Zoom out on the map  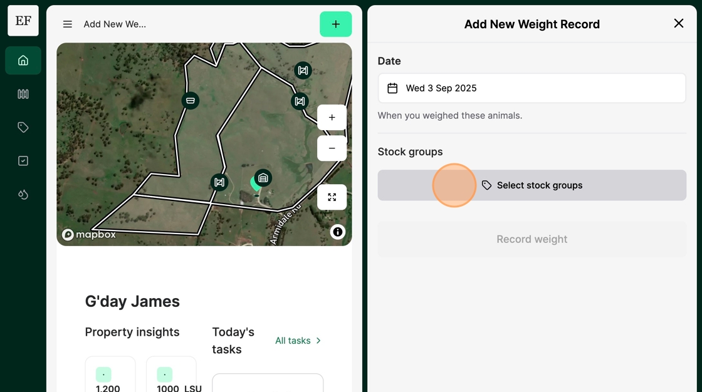[x=332, y=148]
